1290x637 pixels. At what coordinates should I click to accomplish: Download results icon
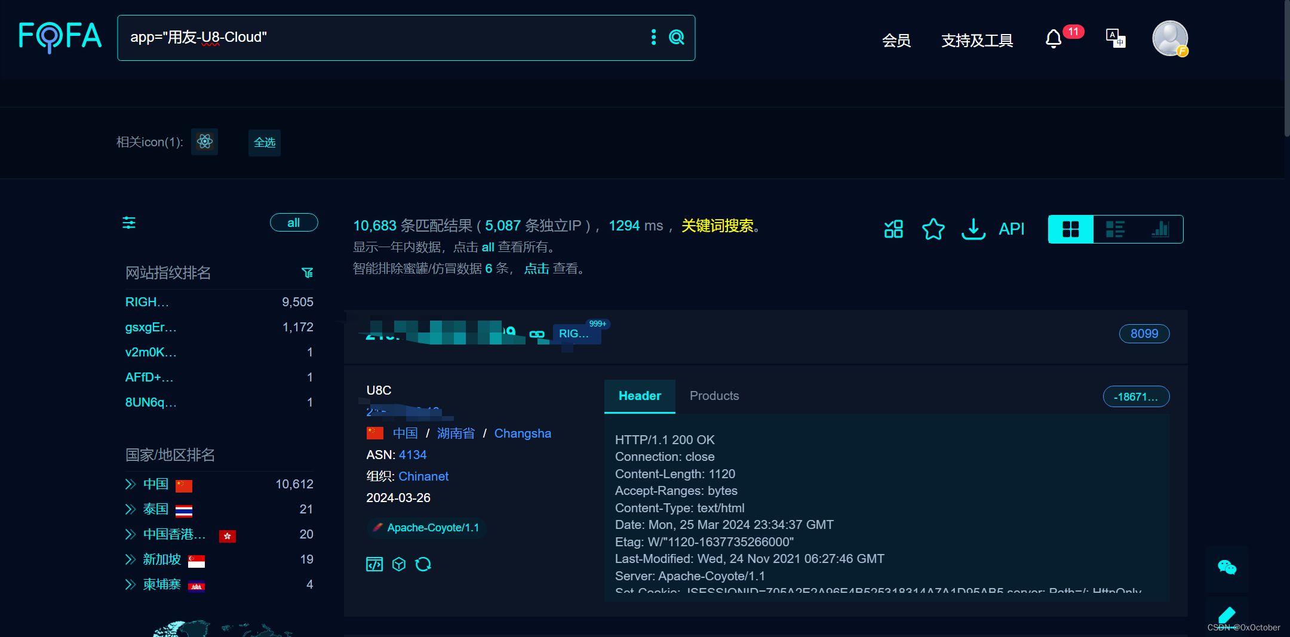[x=973, y=229]
